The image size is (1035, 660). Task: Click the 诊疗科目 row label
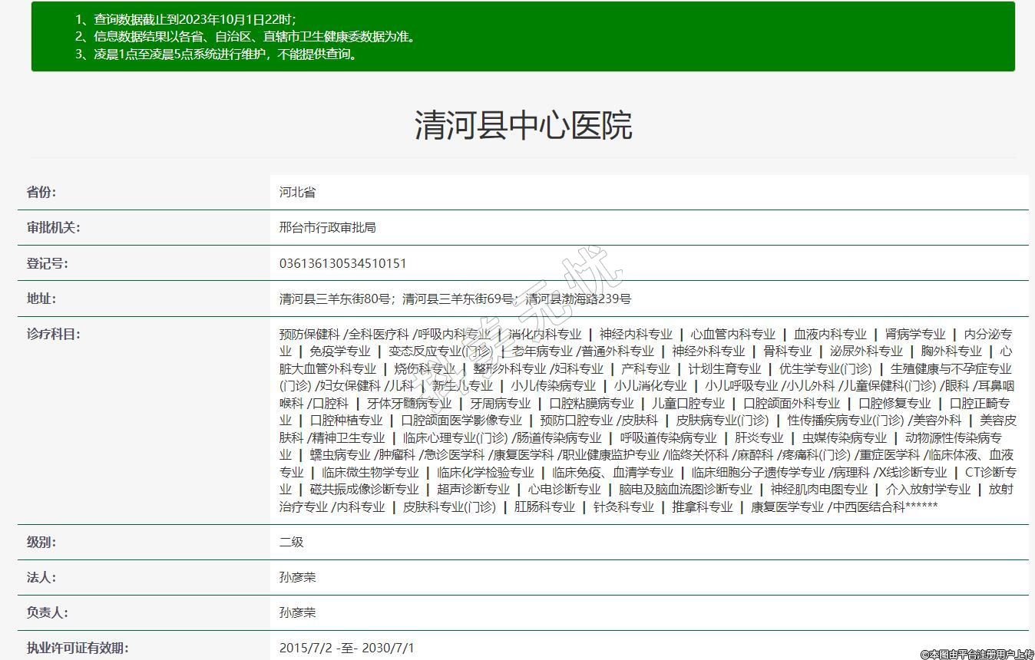53,334
